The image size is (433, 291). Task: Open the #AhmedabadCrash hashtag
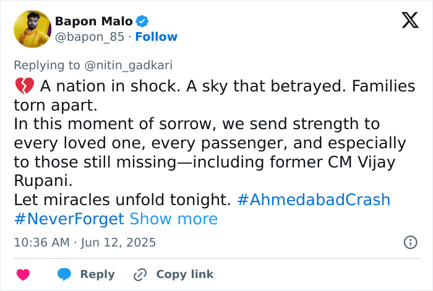[314, 200]
